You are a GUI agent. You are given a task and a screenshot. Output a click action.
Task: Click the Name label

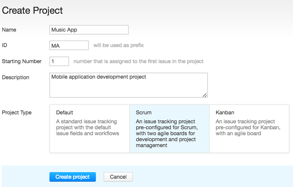tap(9, 29)
